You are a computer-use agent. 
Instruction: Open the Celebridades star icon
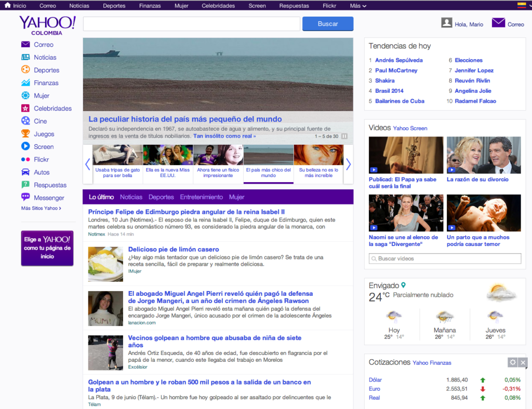tap(25, 108)
